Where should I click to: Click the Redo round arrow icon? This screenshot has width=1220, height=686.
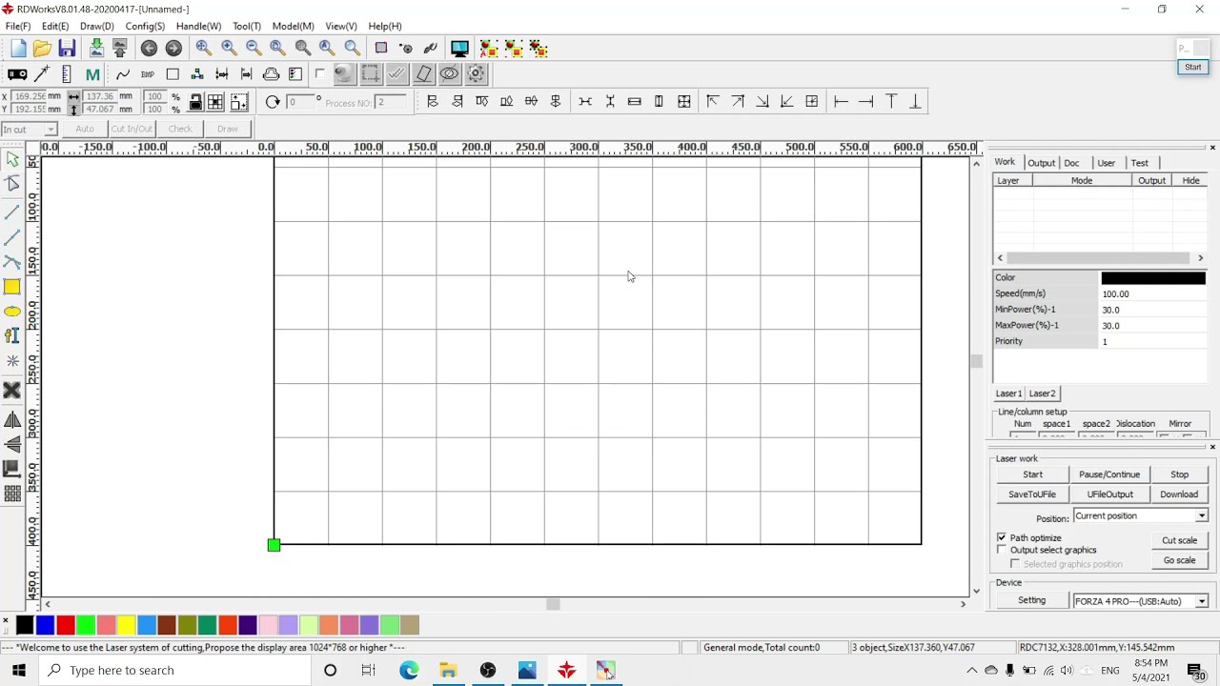click(173, 49)
